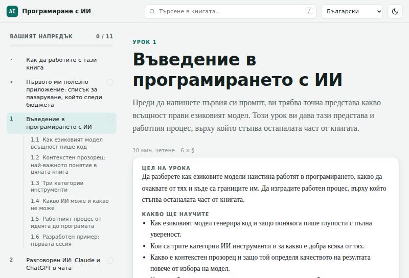409x278 pixels.
Task: Go to 1.1 Как езиковият модел пише код
Action: (x=70, y=143)
